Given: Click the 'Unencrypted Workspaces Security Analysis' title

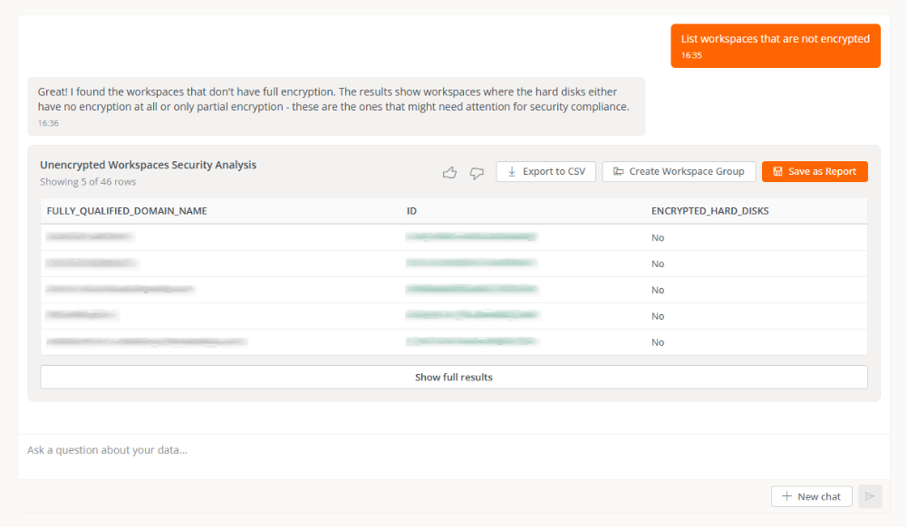Looking at the screenshot, I should tap(148, 165).
